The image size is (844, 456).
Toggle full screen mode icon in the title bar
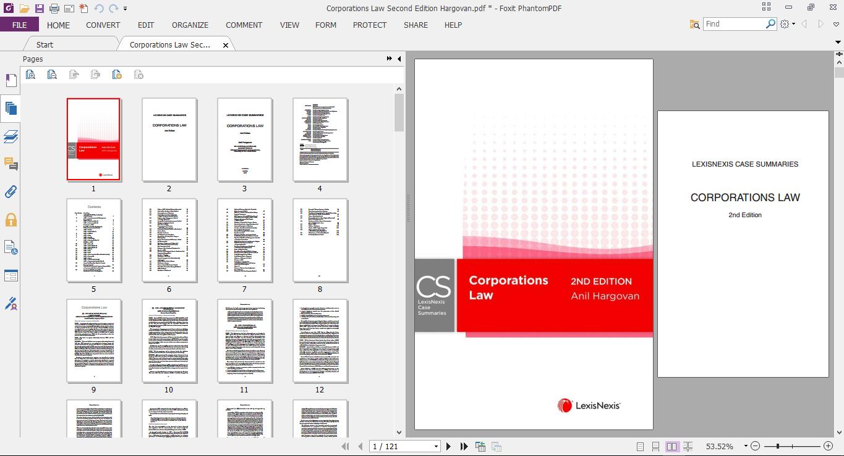(x=767, y=7)
